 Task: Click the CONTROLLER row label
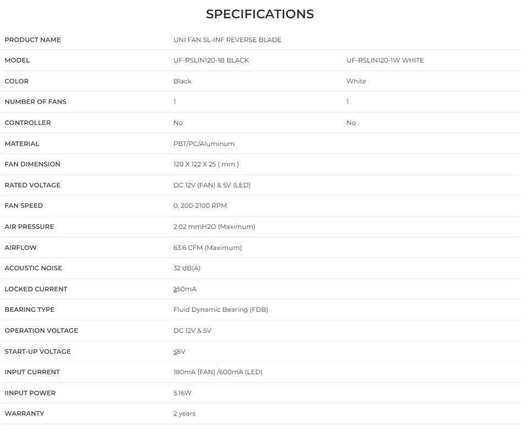coord(28,123)
